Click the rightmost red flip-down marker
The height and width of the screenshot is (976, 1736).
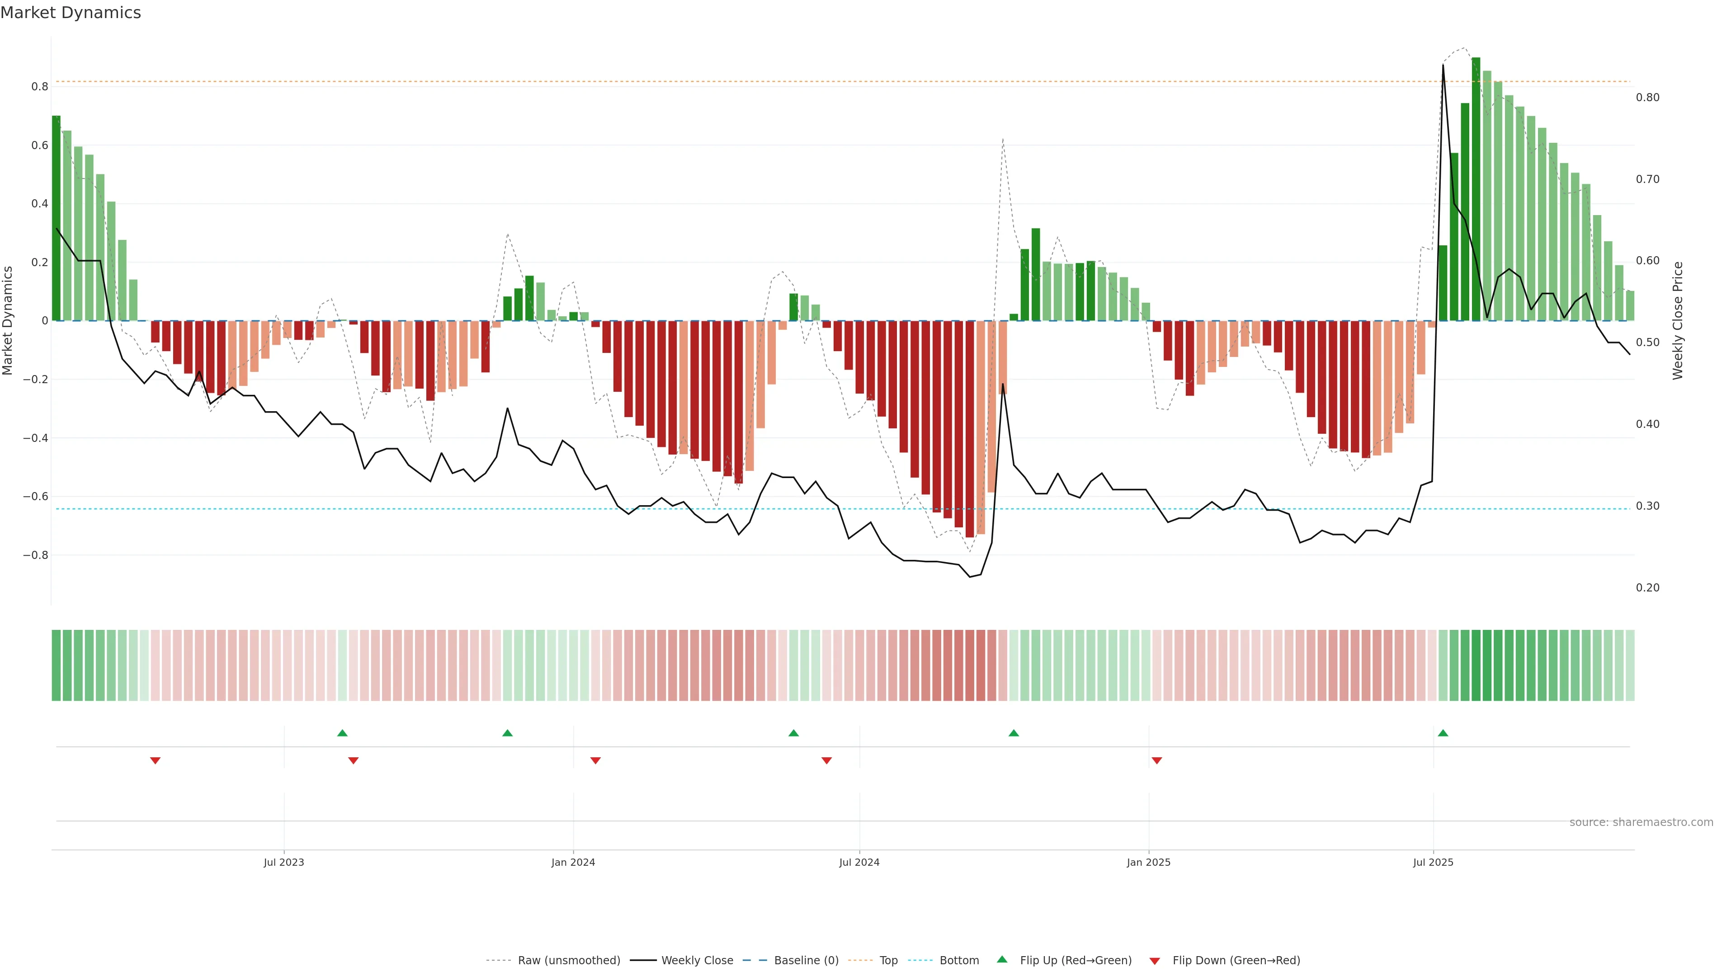pos(1157,760)
